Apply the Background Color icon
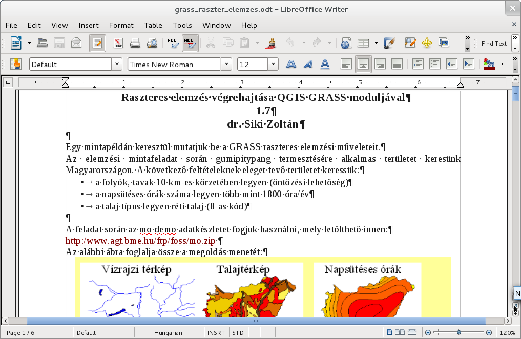The height and width of the screenshot is (339, 521). coord(489,63)
